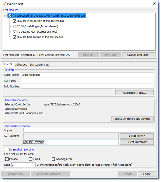This screenshot has width=162, height=182.
Task: Uncheck Run the initial section checkbox
Action: point(15,21)
